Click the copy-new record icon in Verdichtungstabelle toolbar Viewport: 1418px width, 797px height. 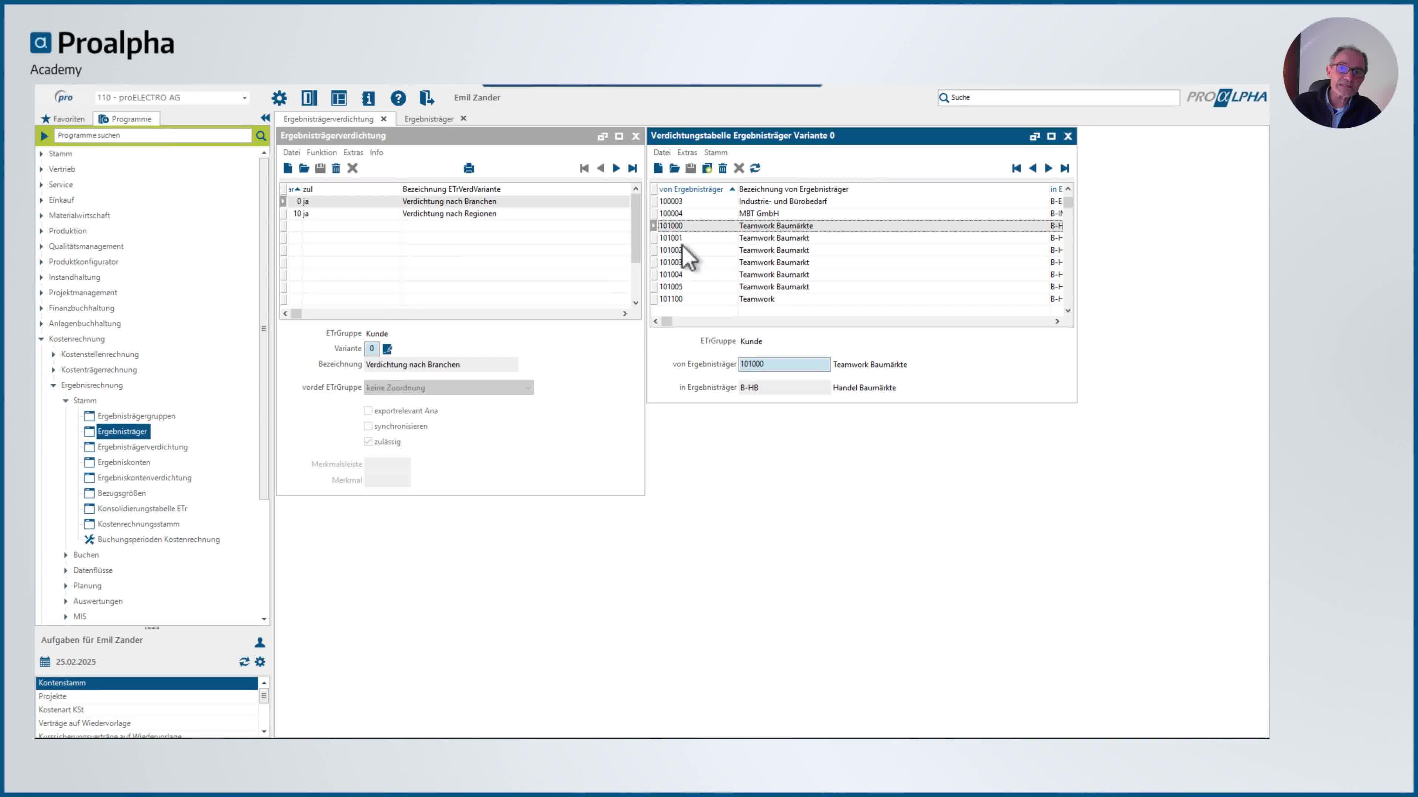pos(707,168)
